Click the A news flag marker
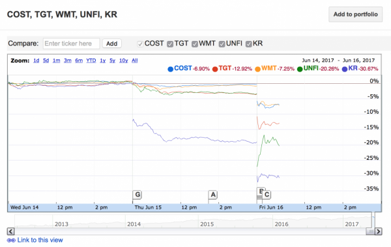The image size is (391, 247). (x=213, y=194)
